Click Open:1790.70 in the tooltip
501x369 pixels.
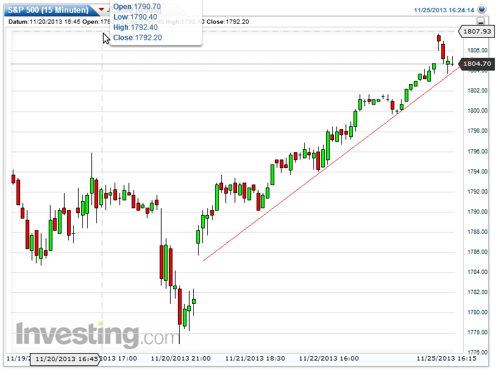(x=137, y=6)
